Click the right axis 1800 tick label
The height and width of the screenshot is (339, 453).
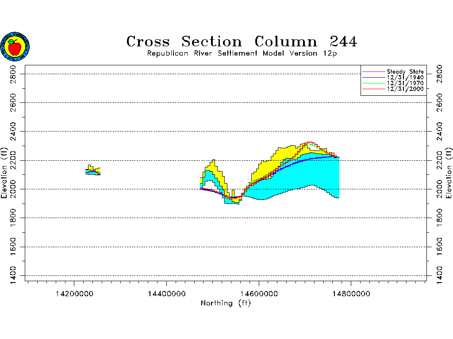pos(439,218)
